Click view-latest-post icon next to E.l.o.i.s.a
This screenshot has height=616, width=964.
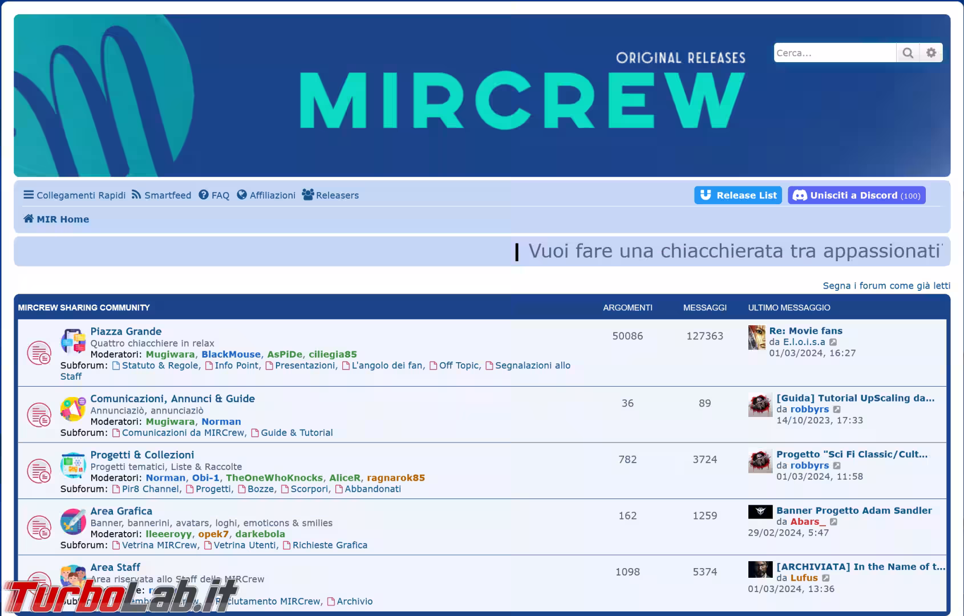833,342
